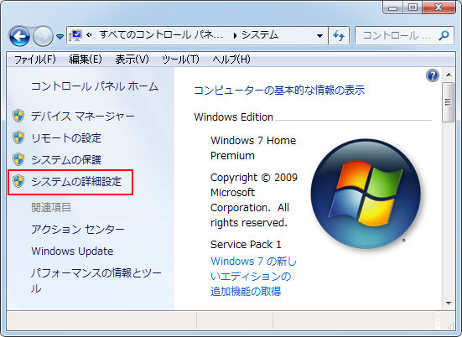Open Windows Update link

[72, 251]
